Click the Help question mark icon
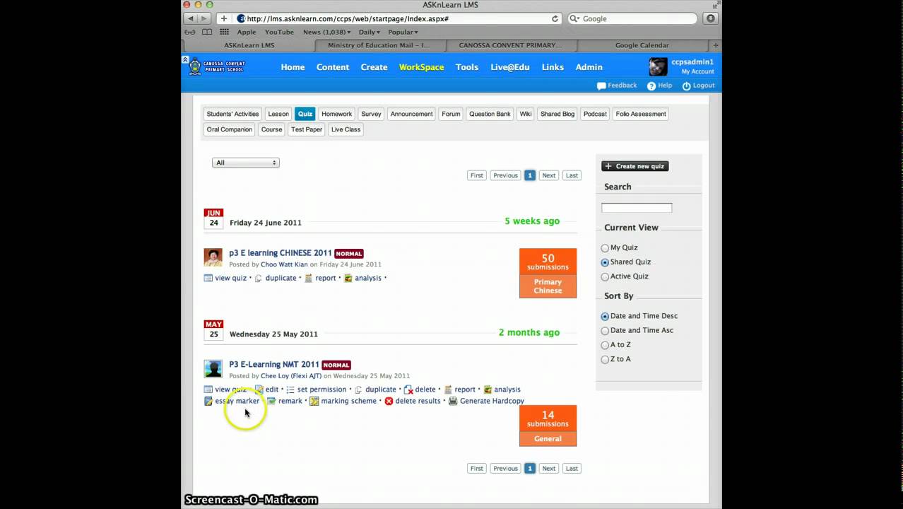This screenshot has width=903, height=509. pyautogui.click(x=651, y=86)
